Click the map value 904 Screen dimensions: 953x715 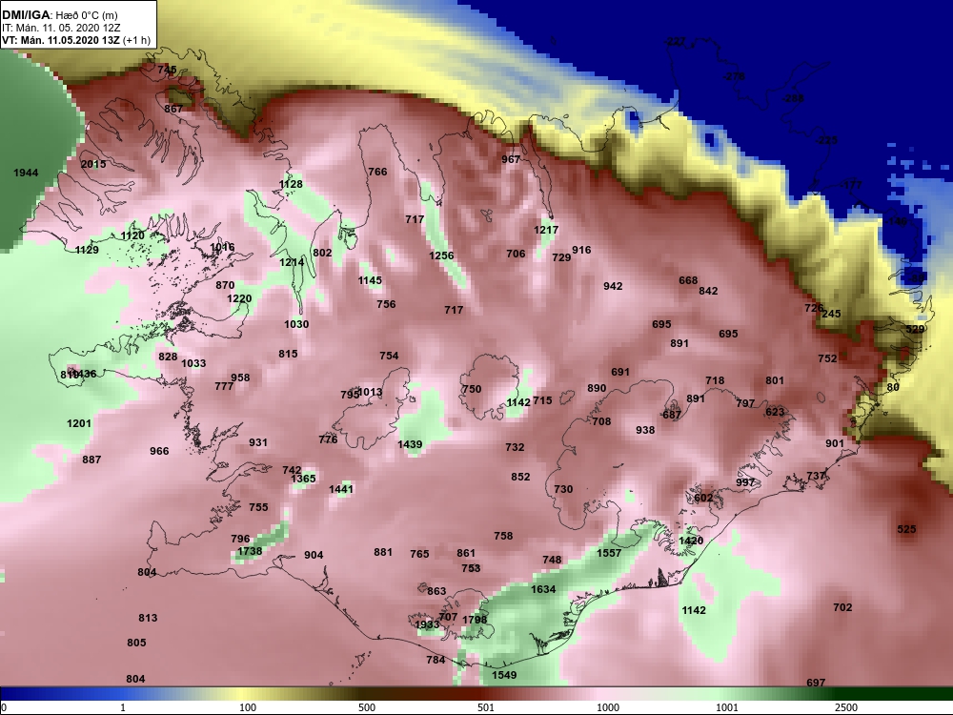tap(314, 555)
